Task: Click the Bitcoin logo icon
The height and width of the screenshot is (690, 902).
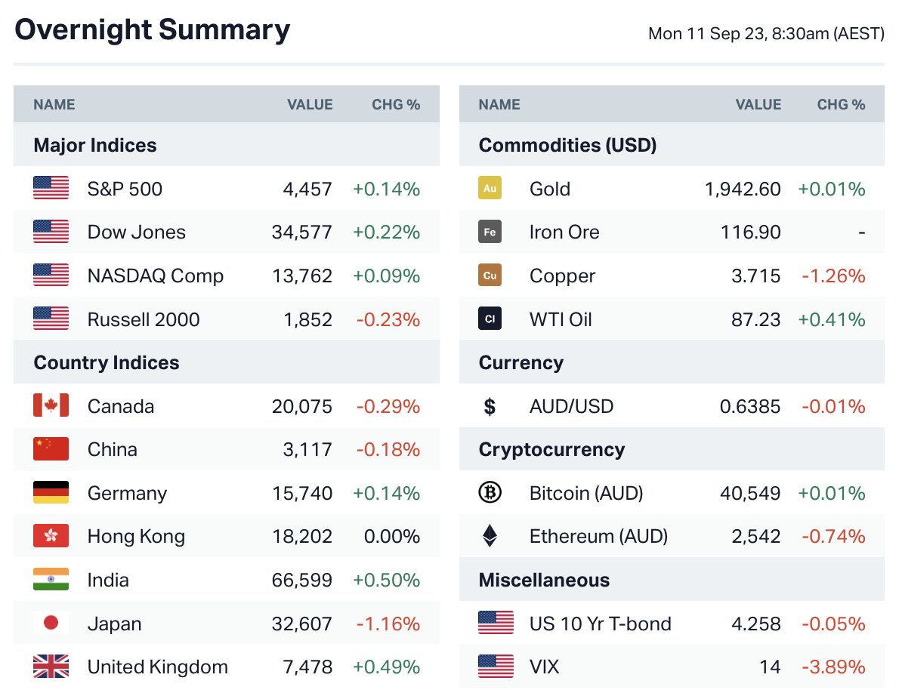Action: [x=490, y=493]
